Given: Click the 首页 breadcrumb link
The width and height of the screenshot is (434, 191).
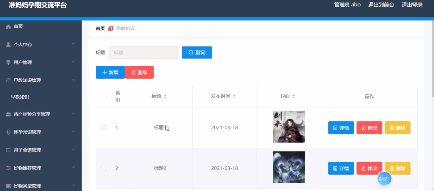Looking at the screenshot, I should (x=100, y=28).
